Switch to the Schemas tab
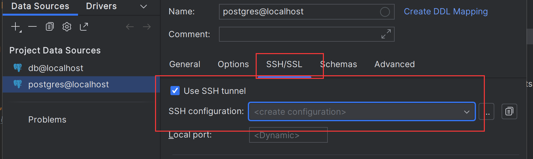 click(339, 64)
